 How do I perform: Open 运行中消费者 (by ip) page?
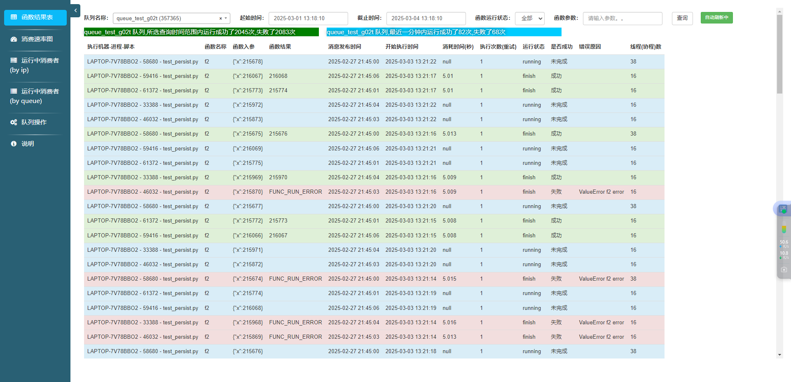pos(35,65)
